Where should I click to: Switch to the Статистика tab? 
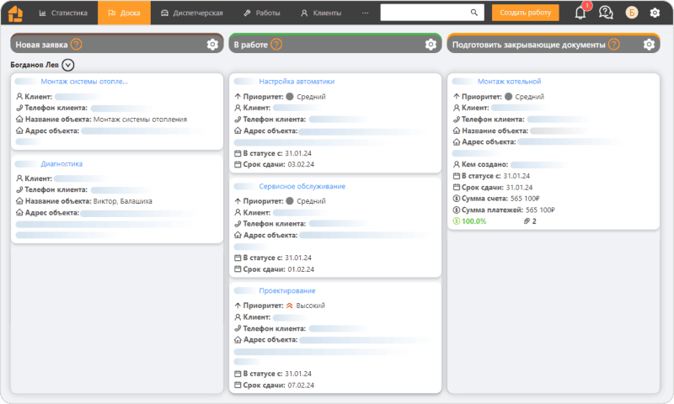coord(63,13)
